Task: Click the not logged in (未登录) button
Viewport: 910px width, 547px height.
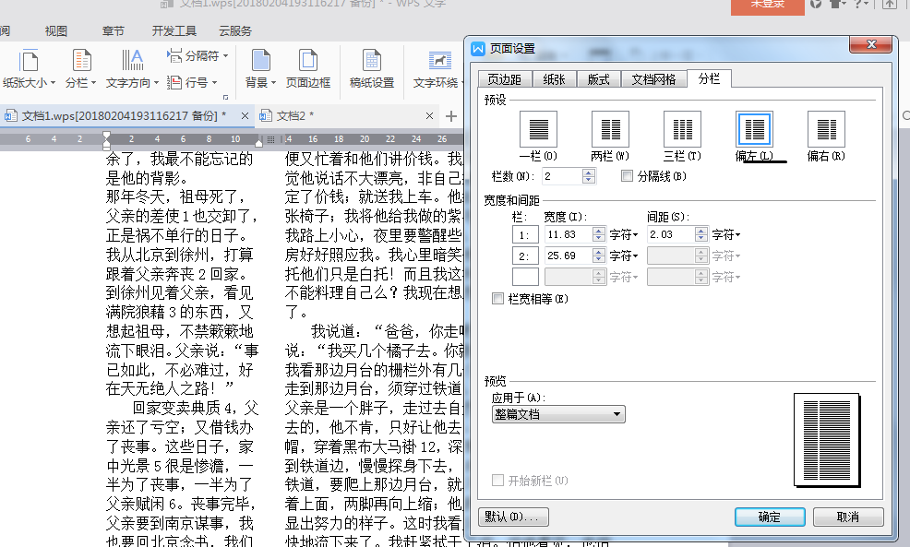Action: [767, 6]
